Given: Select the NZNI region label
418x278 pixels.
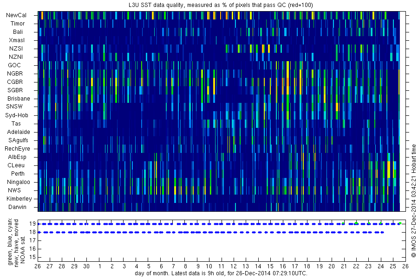Looking at the screenshot, I should pyautogui.click(x=16, y=57).
